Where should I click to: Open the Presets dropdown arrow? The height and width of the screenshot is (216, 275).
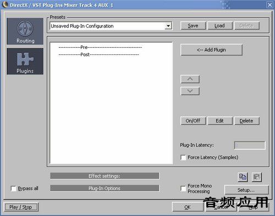(168, 26)
